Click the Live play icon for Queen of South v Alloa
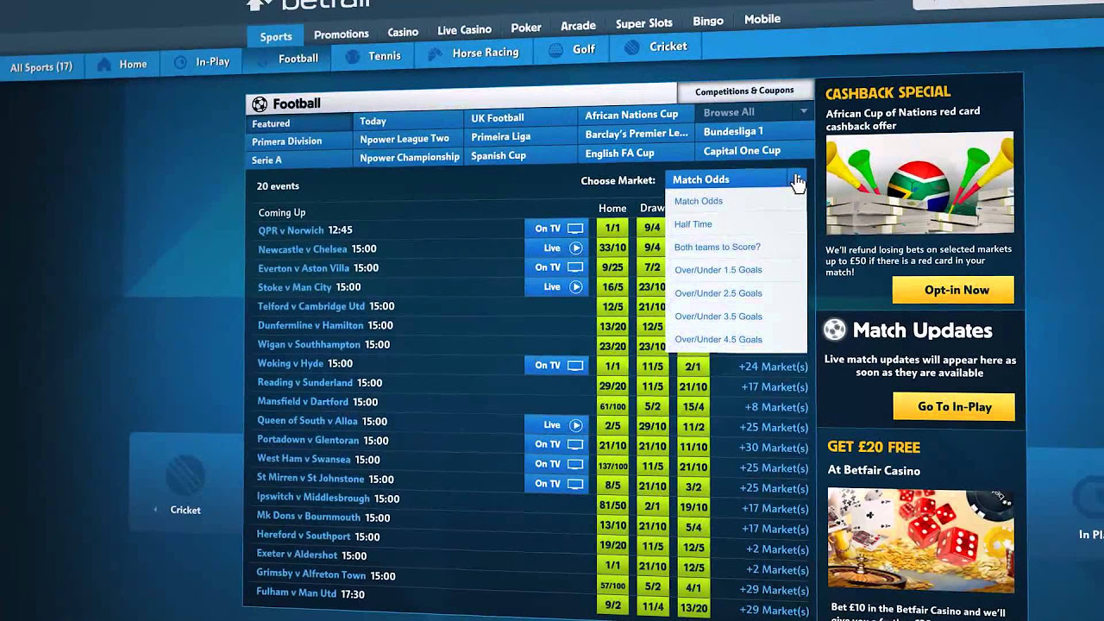Screen dimensions: 1104x621 tap(575, 425)
